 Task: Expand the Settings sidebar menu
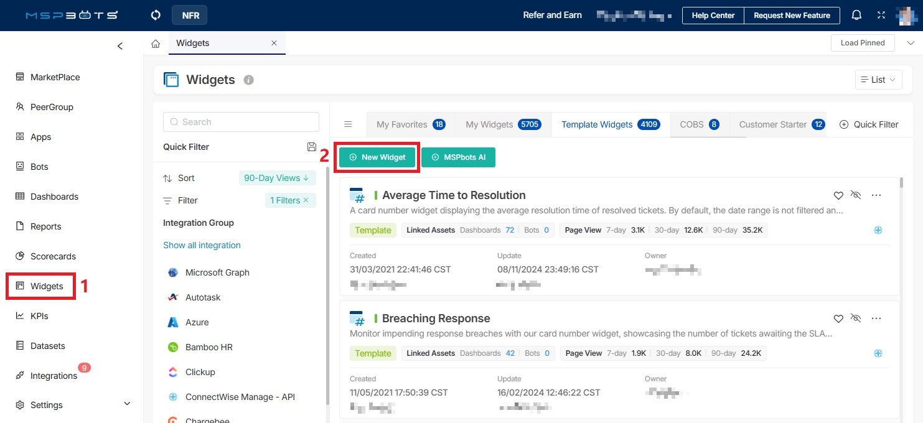coord(127,404)
